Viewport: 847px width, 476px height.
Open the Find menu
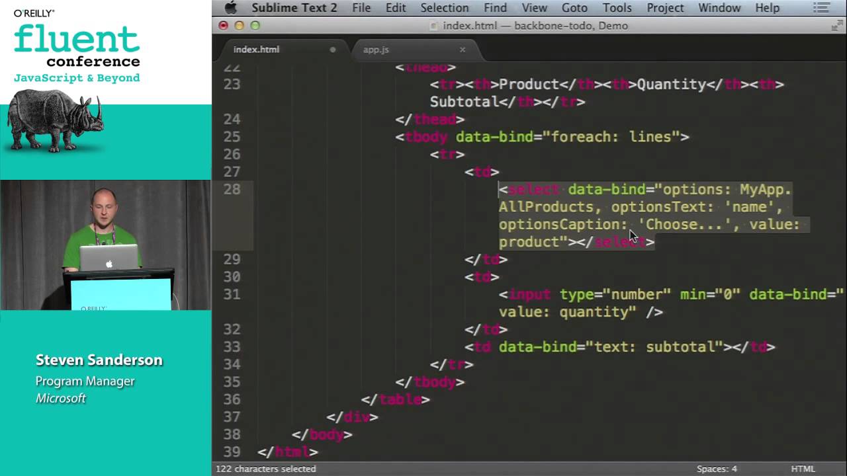coord(495,8)
